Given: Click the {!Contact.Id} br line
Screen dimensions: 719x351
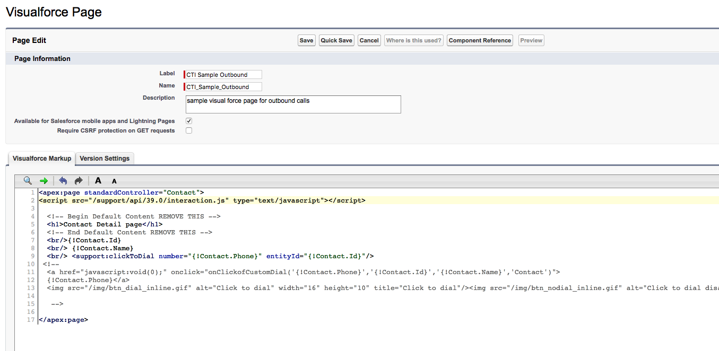Looking at the screenshot, I should tap(84, 240).
